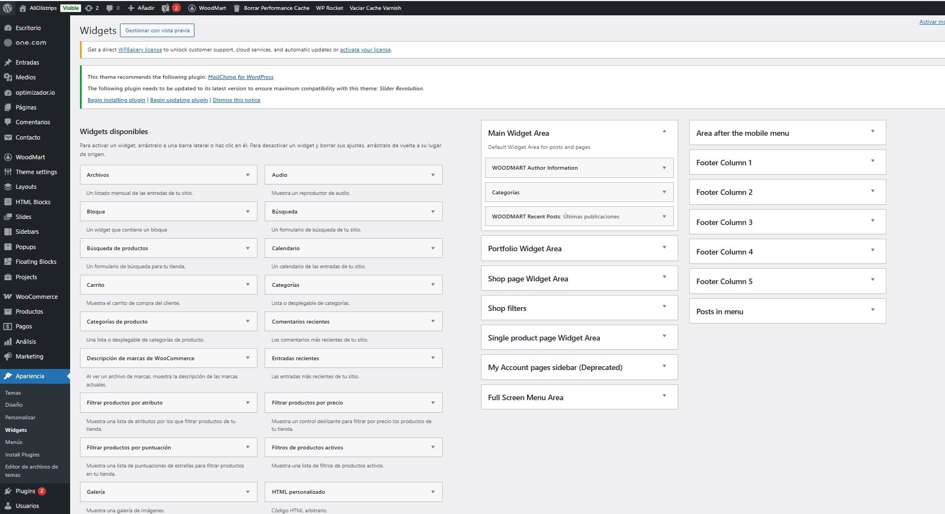Open the Archivos widget dropdown arrow

click(248, 175)
